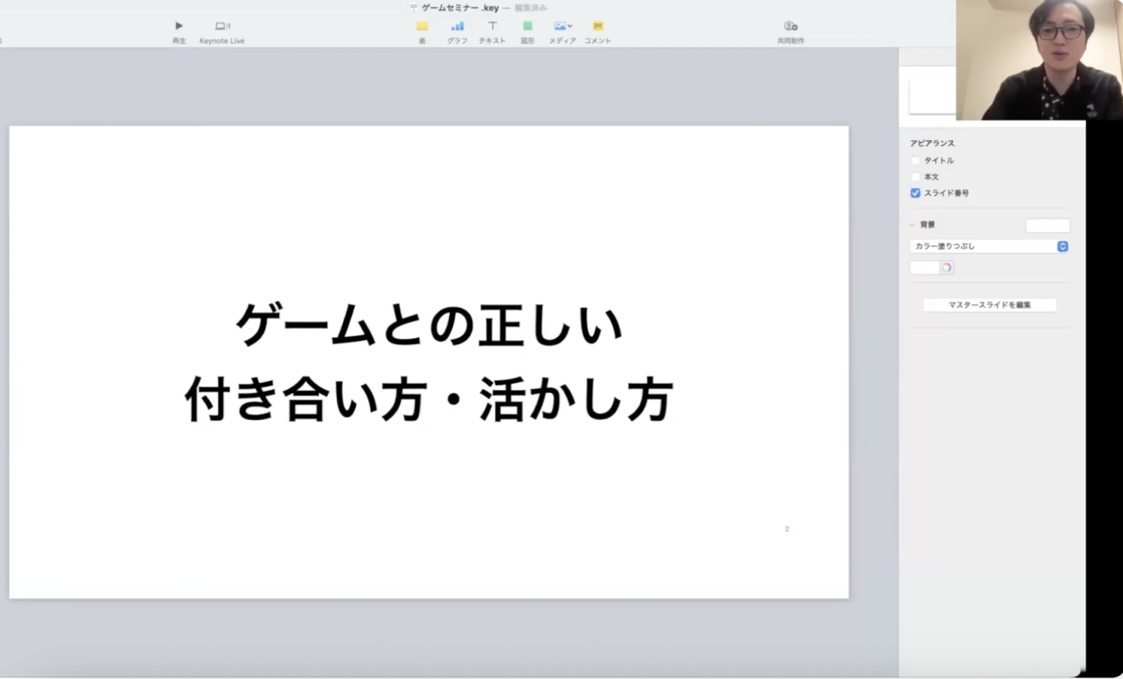
Task: Click the 再生 play button in toolbar
Action: pos(179,26)
